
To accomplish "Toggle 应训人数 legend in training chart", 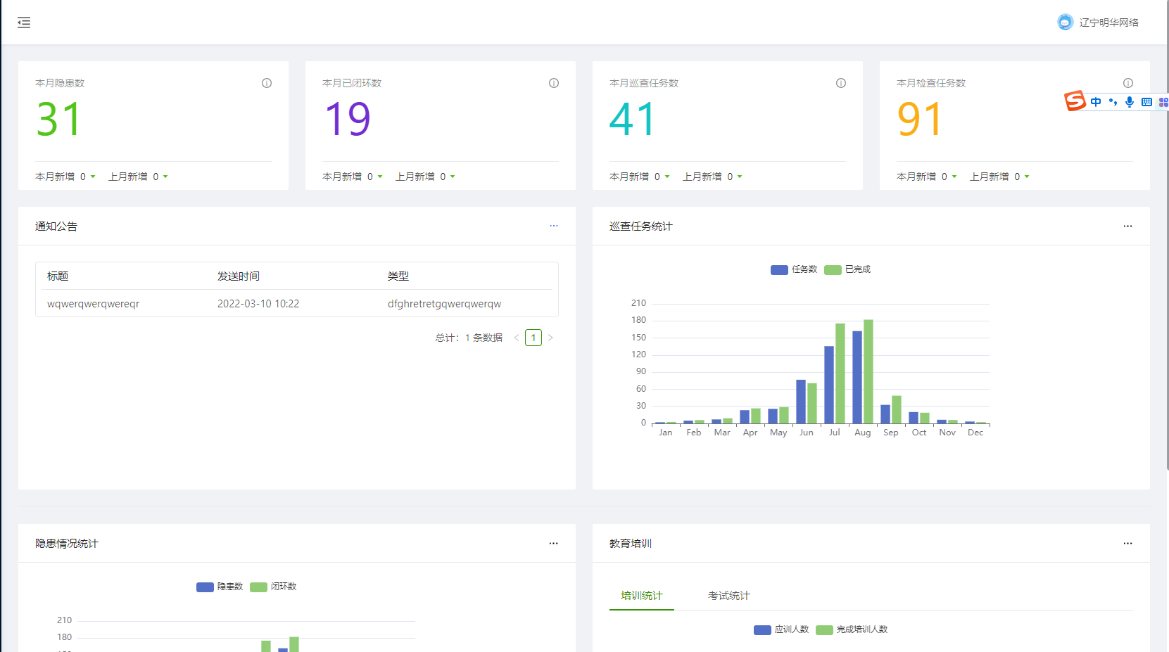I will tap(781, 629).
